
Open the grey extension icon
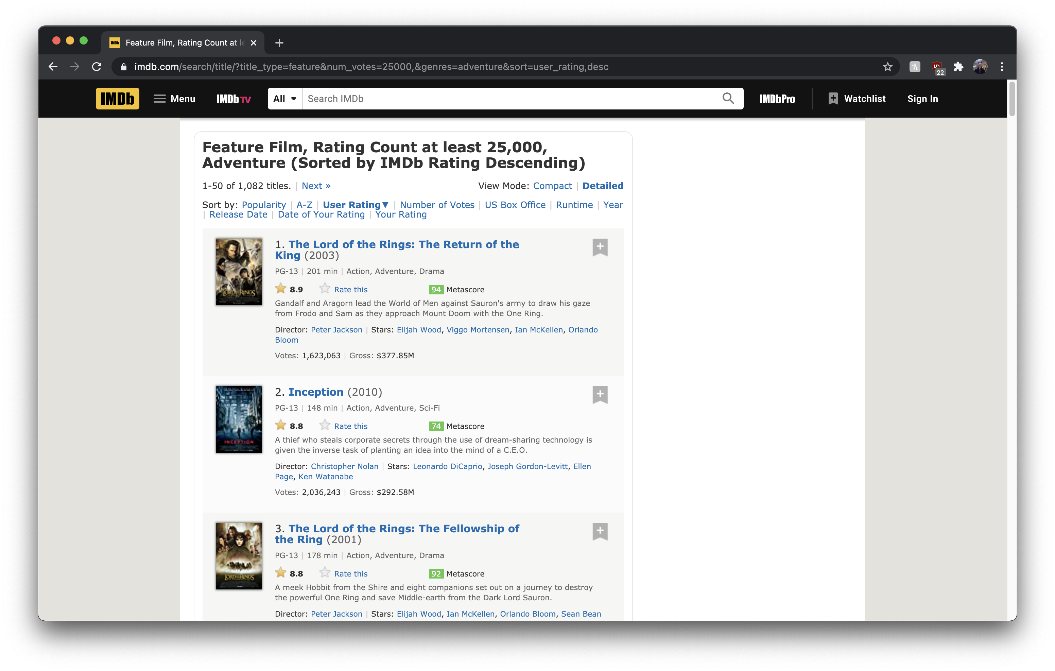pos(914,67)
